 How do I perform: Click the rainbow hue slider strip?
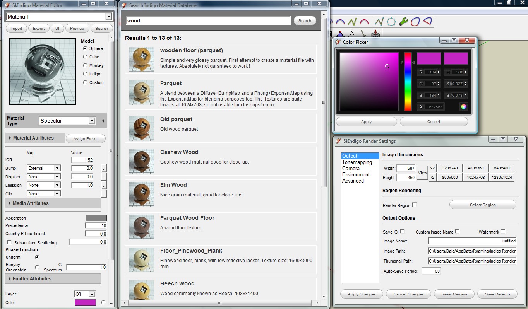[x=408, y=82]
